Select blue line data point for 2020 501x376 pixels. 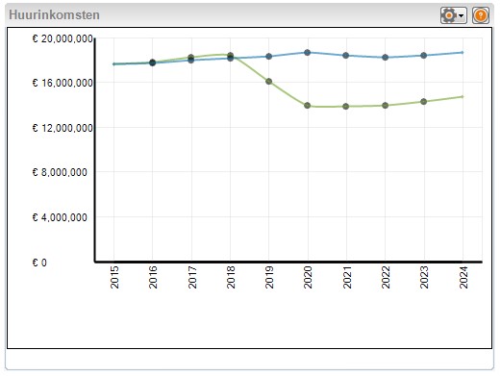pyautogui.click(x=307, y=53)
